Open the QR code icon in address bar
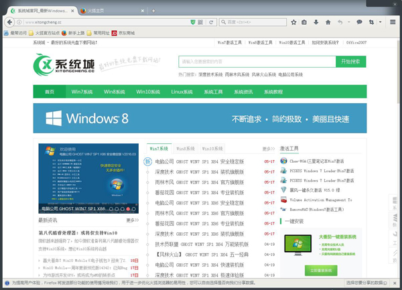Screen dimensions: 402x290 (x=200, y=22)
